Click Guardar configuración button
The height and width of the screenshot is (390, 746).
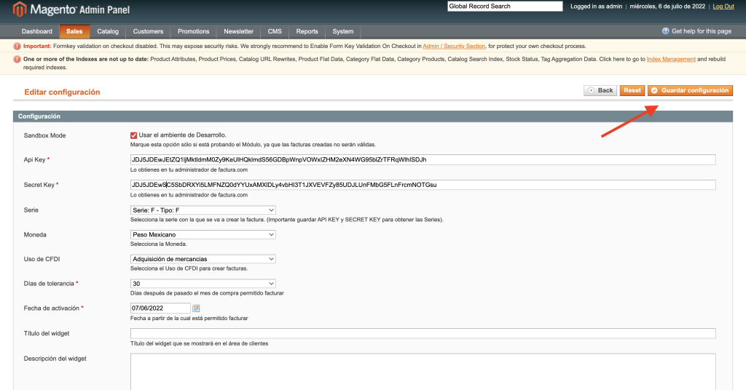pyautogui.click(x=690, y=90)
